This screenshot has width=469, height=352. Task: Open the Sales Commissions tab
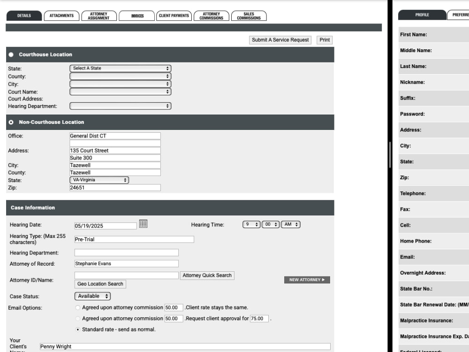[249, 16]
